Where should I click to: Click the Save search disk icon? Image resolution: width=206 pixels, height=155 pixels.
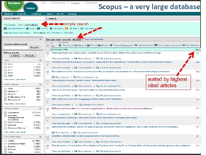(x=38, y=28)
